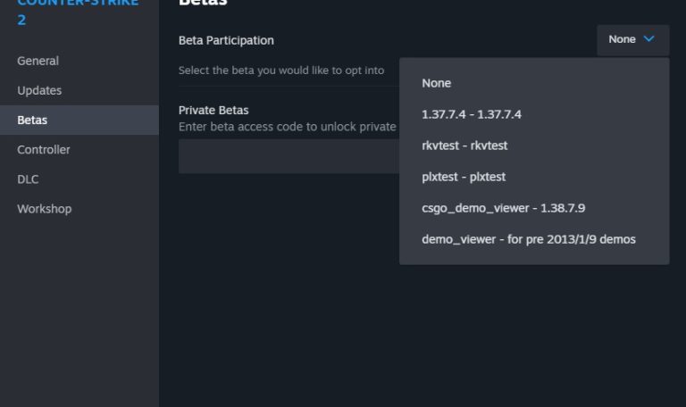The image size is (686, 407).
Task: Select csgo_demo_viewer - 1.38.7.9 branch
Action: point(503,208)
